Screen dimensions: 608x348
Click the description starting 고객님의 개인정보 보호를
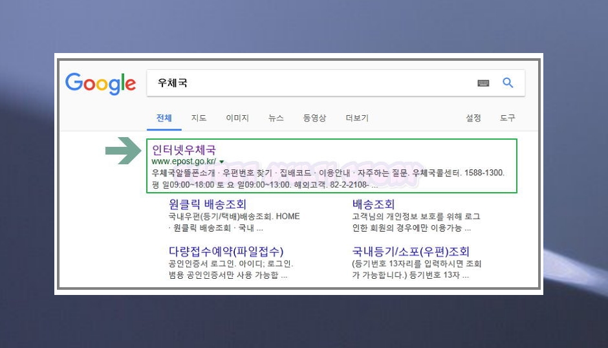[417, 222]
